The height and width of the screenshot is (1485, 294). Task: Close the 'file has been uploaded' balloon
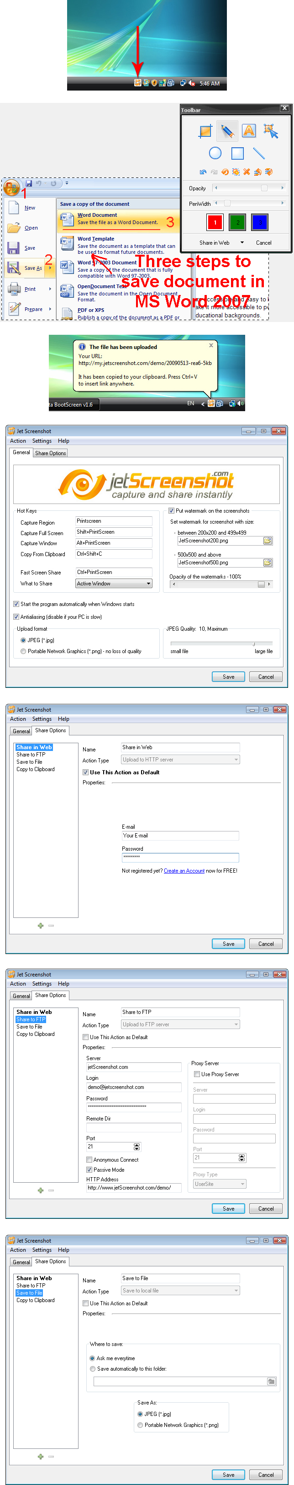point(211,345)
